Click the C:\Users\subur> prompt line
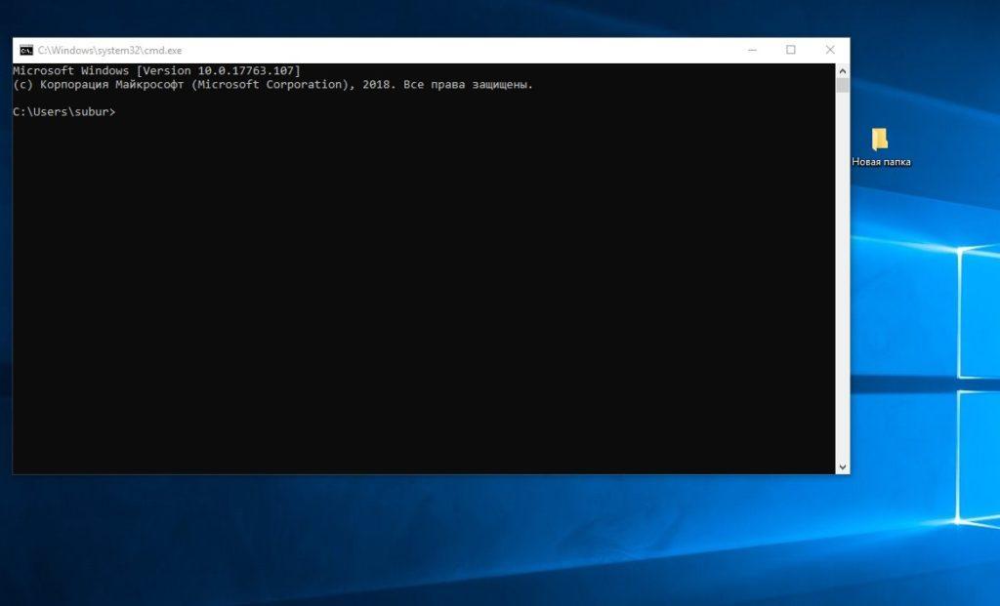 click(63, 112)
